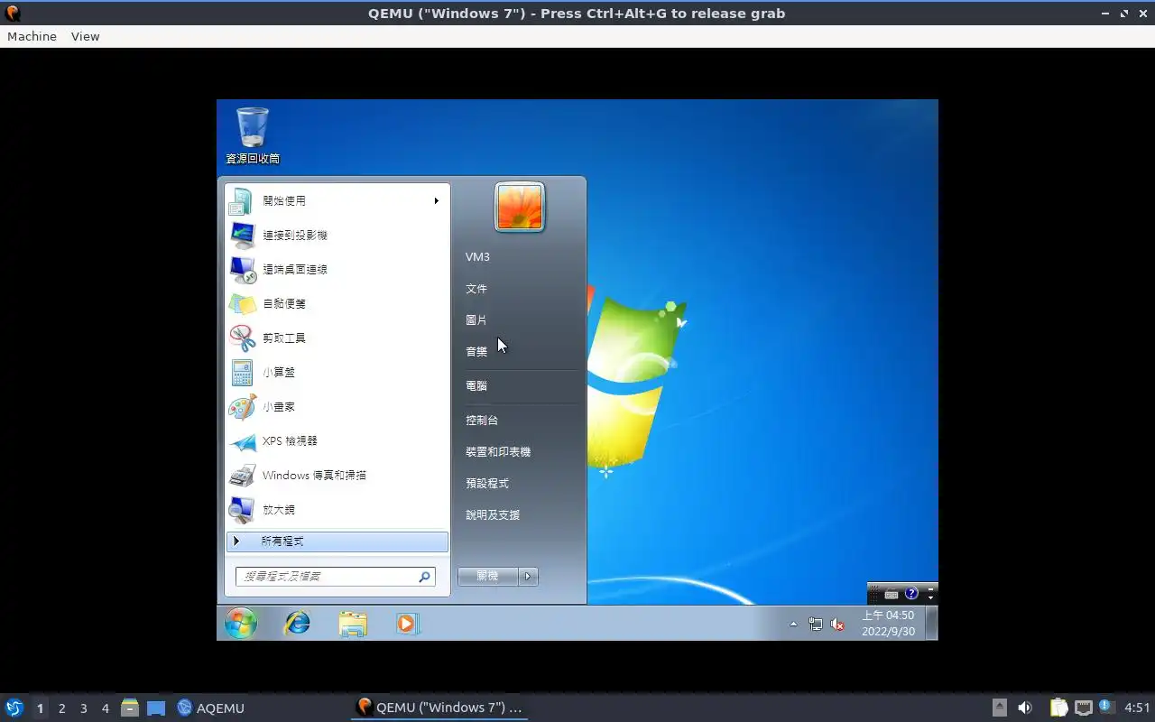Open the shutdown options arrow
Image resolution: width=1155 pixels, height=722 pixels.
(529, 576)
